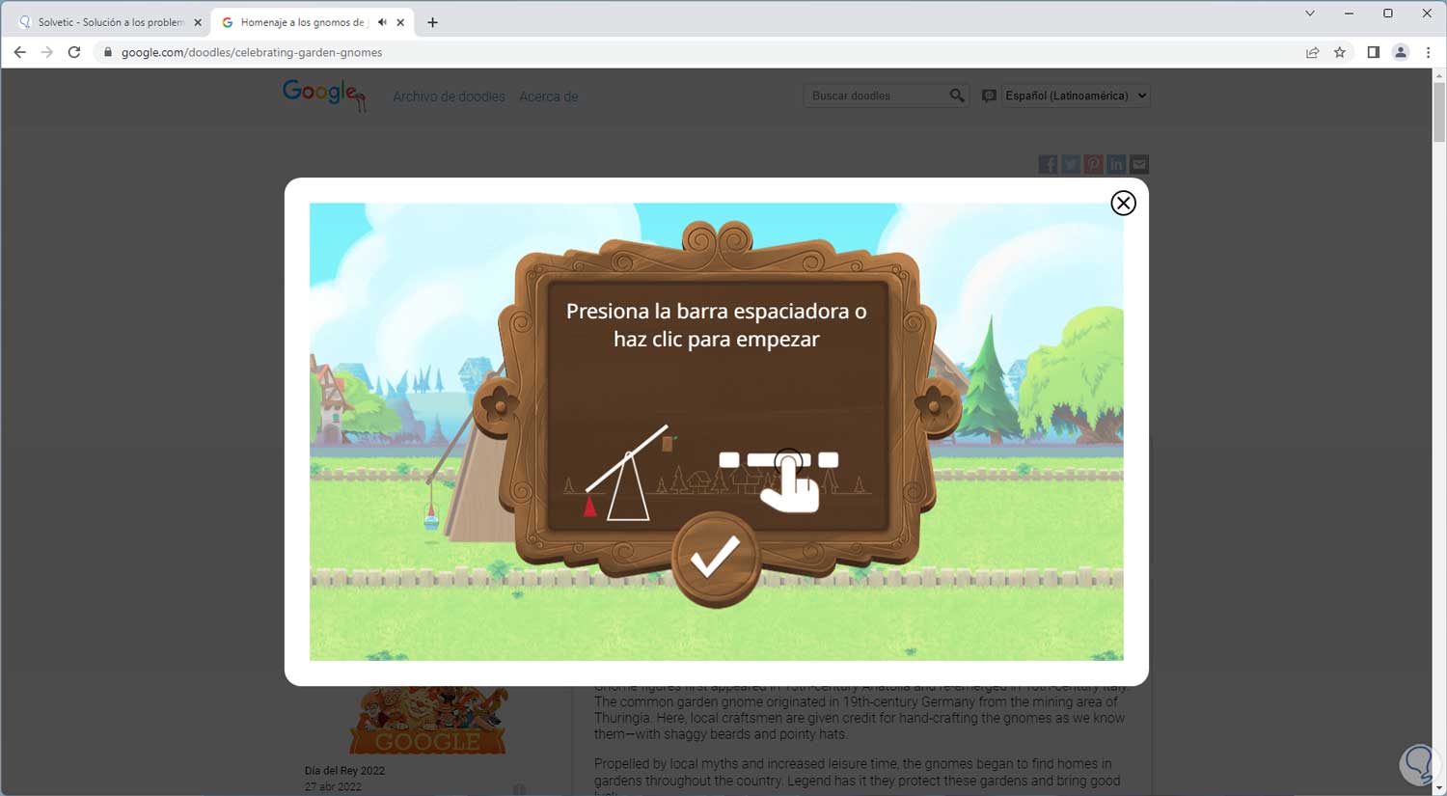Viewport: 1447px width, 796px height.
Task: Open the Día del Rey 2022 doodle thumbnail
Action: [428, 720]
